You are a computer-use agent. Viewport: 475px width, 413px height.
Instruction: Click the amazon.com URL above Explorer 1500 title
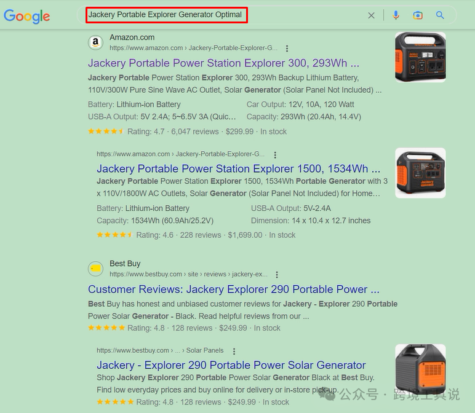pos(180,154)
